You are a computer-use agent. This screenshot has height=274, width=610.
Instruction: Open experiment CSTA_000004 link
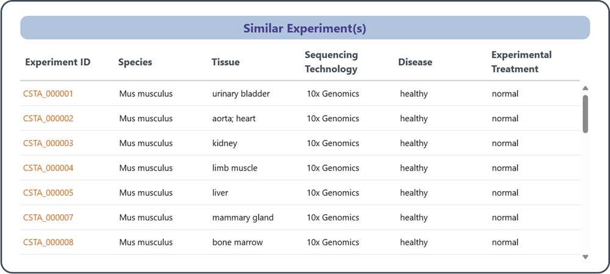[48, 168]
